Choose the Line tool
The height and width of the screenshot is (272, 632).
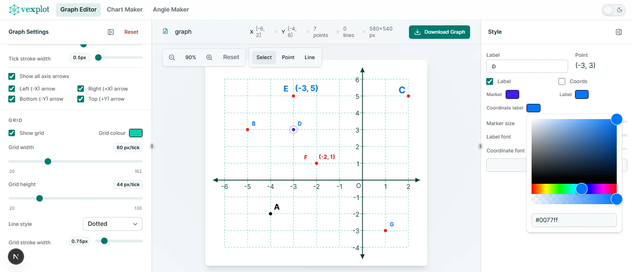(310, 57)
